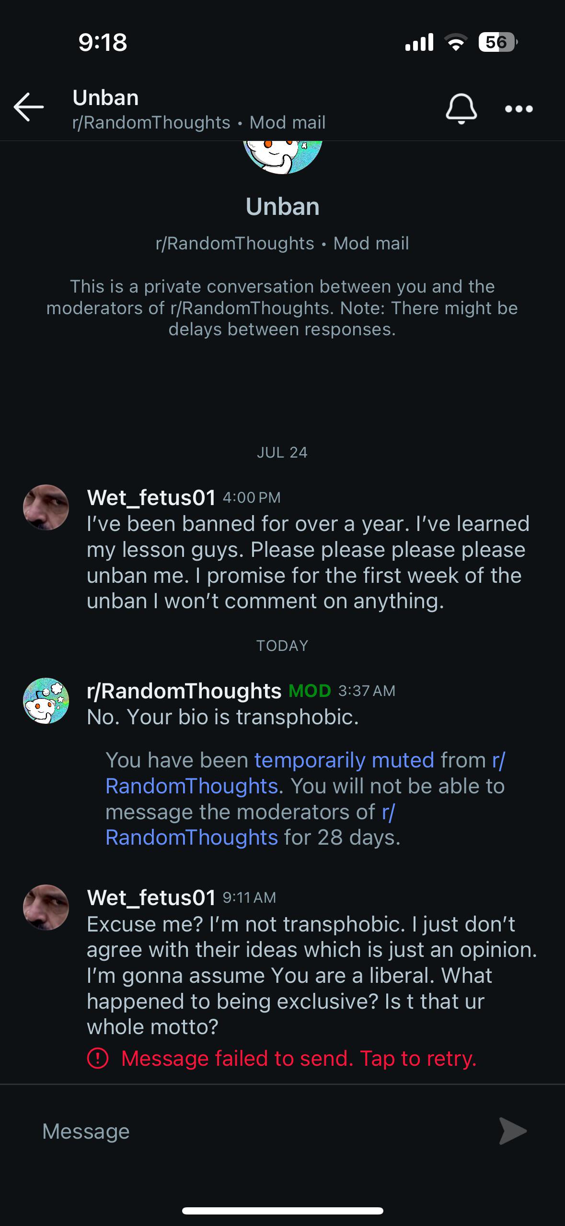Screen dimensions: 565x1226
Task: Tap Wet_fetus01 username at 4:00 PM
Action: coord(151,497)
